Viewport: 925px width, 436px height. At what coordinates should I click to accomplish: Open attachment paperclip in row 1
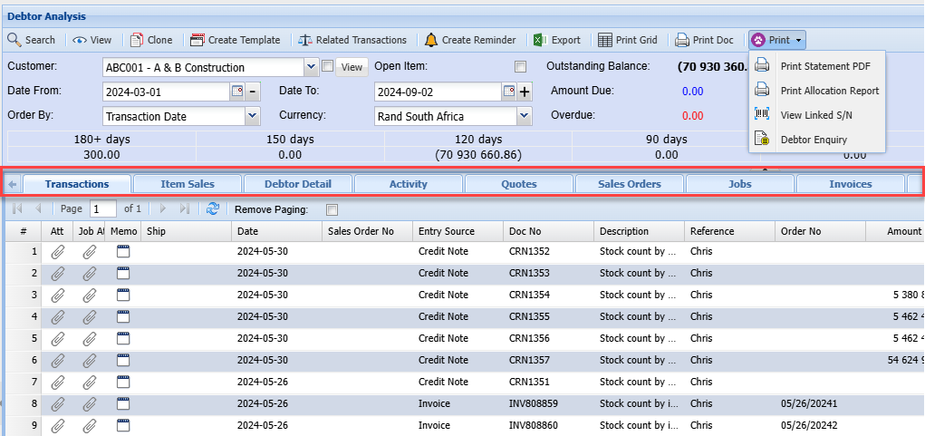(58, 251)
